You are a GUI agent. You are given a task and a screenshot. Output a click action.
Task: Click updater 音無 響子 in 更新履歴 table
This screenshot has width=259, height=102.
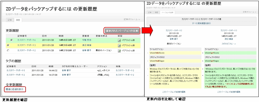point(86,50)
